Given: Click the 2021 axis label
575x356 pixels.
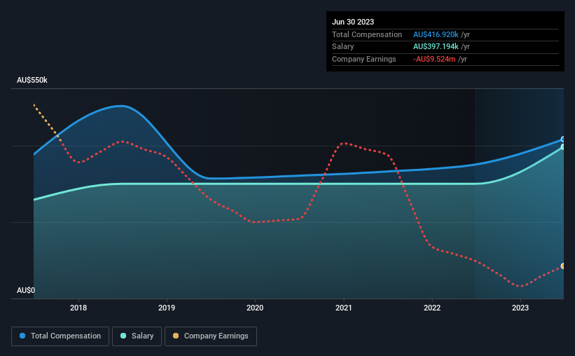Looking at the screenshot, I should click(344, 308).
